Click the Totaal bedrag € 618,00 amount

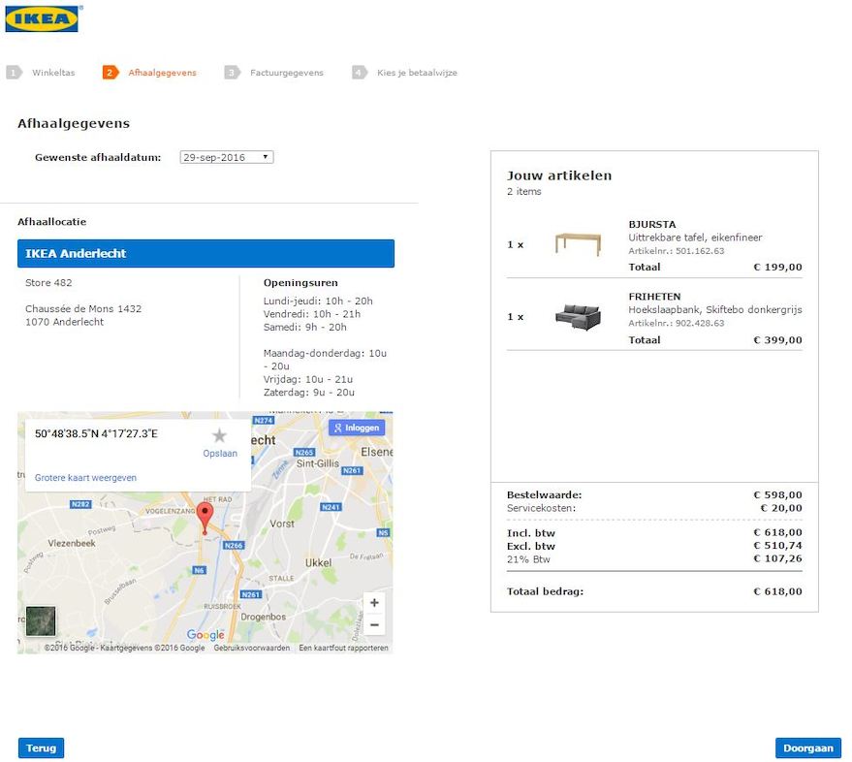[x=777, y=592]
